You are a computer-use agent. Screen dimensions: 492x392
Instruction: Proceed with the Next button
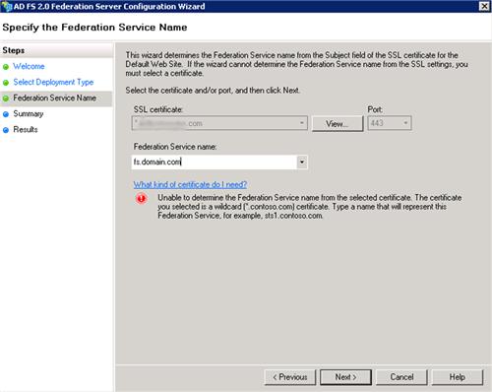(345, 377)
